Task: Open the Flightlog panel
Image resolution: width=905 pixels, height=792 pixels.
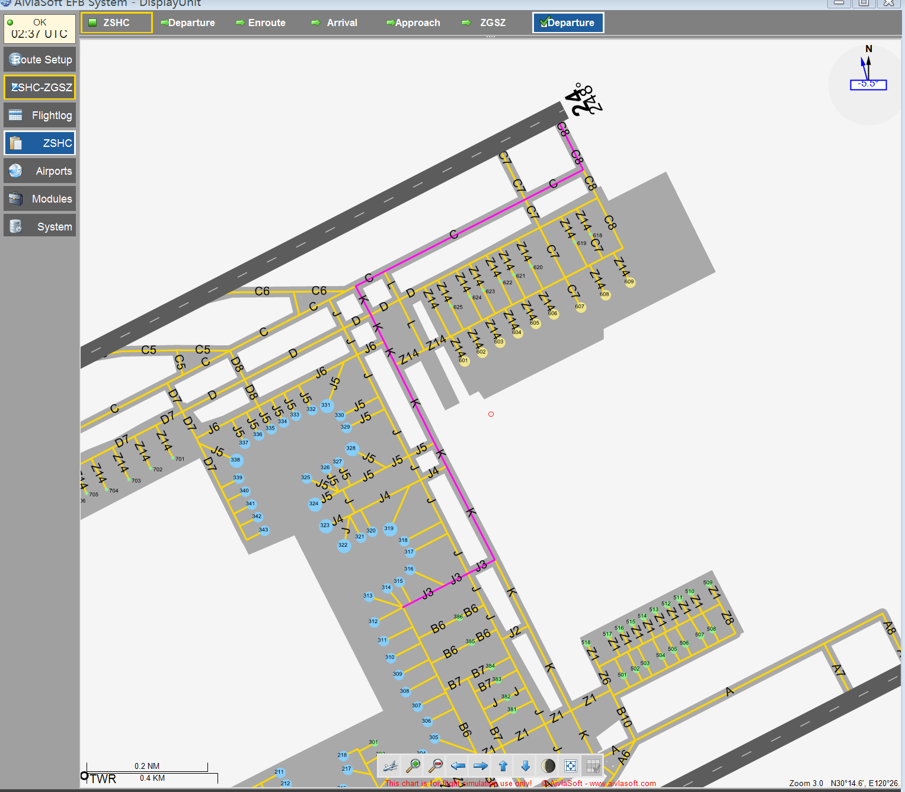Action: 40,116
